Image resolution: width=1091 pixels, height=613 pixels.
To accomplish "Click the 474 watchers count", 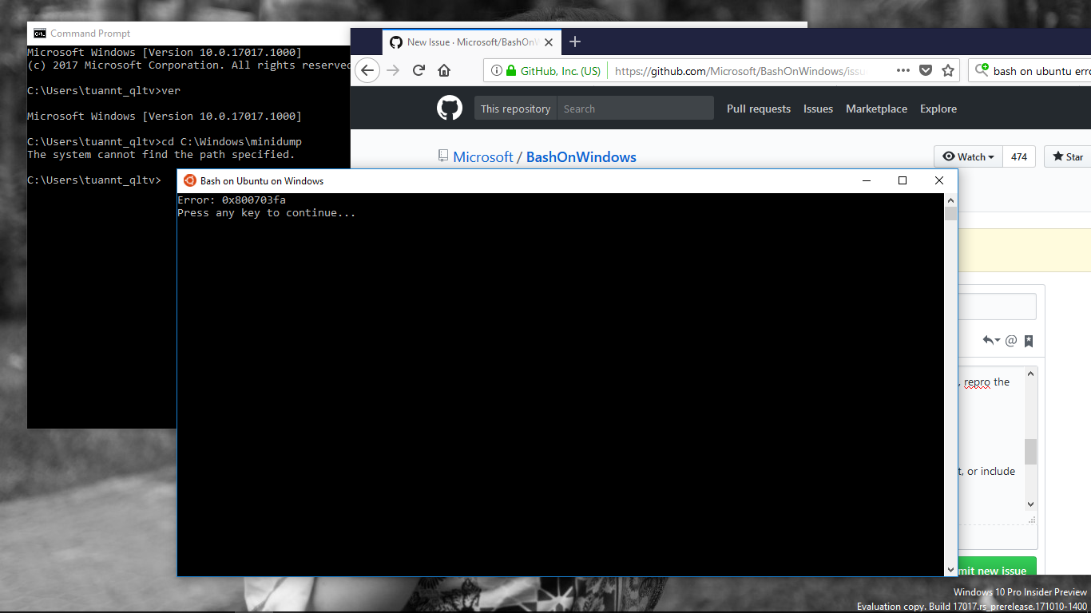I will (1019, 156).
